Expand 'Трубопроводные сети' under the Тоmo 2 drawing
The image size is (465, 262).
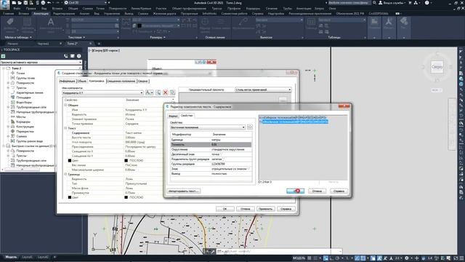8,107
